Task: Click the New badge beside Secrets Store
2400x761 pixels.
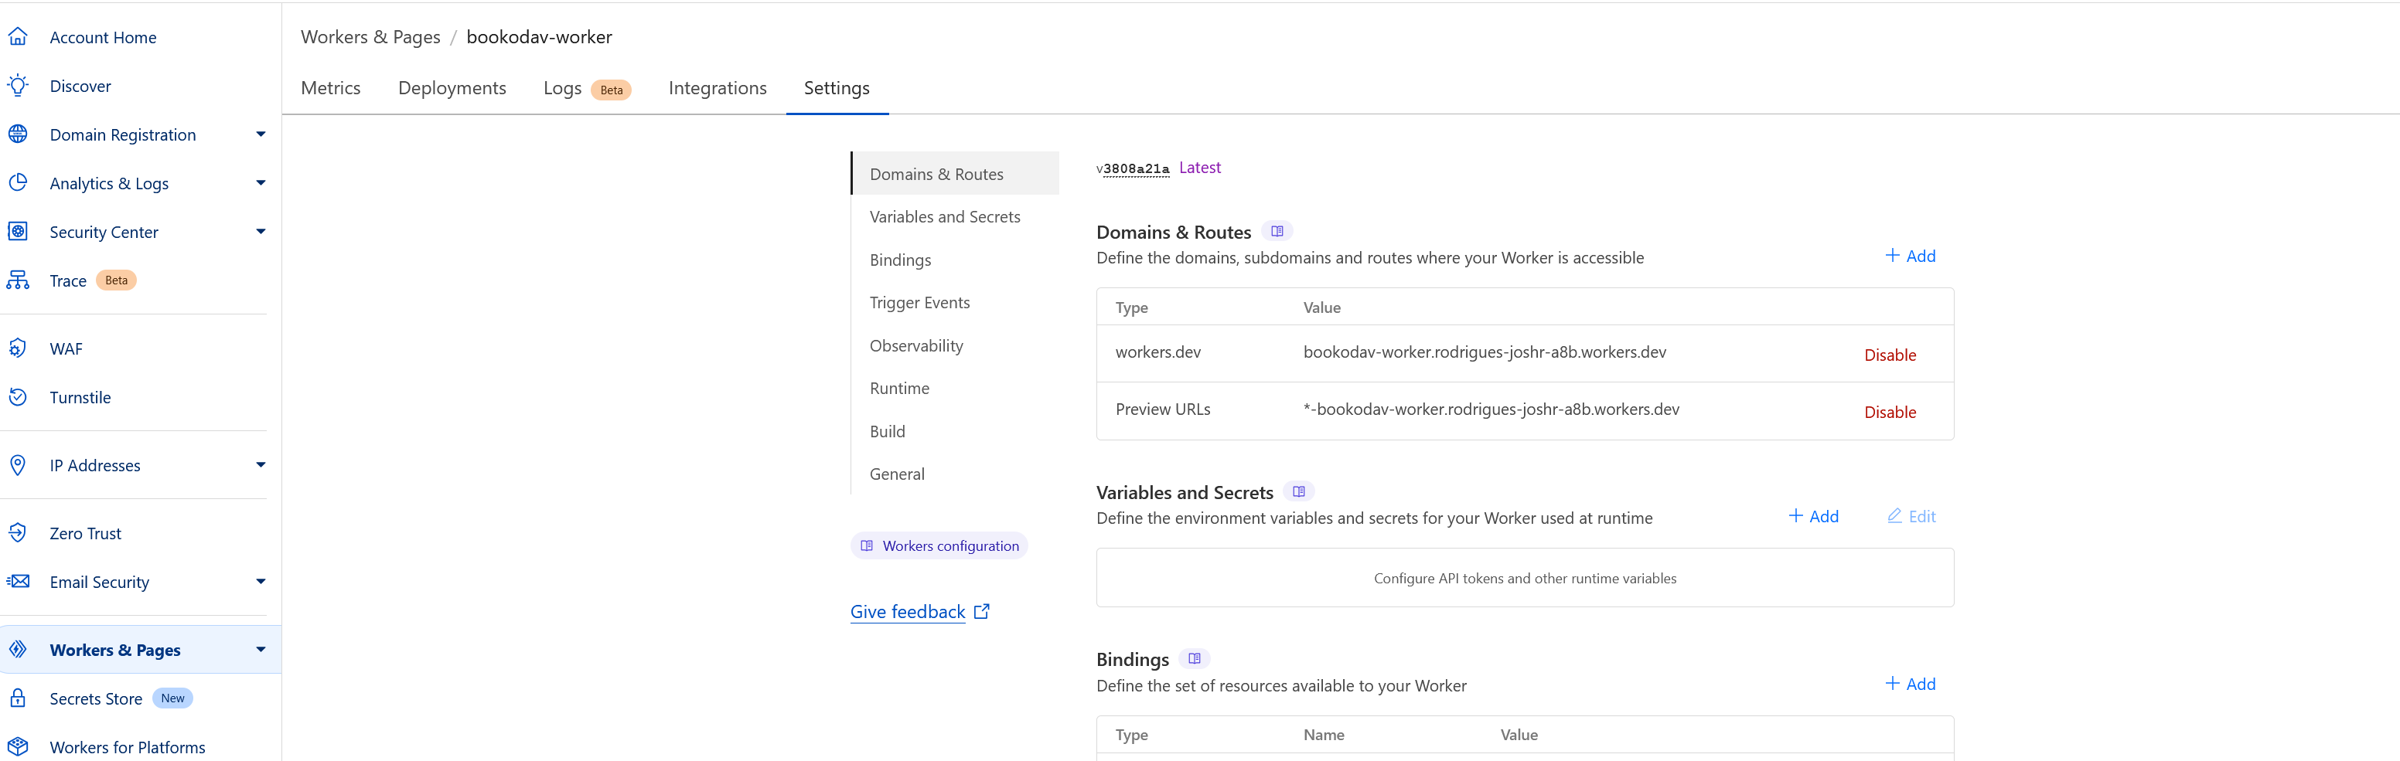Action: click(x=172, y=698)
